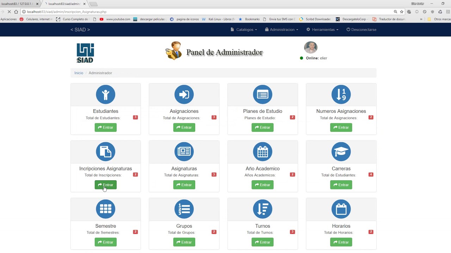The image size is (451, 253).
Task: Click Entrar under Turnos
Action: click(x=262, y=242)
